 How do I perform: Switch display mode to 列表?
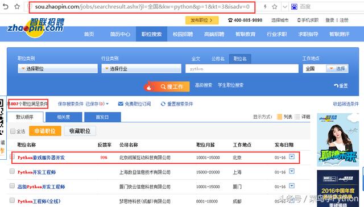[284, 117]
